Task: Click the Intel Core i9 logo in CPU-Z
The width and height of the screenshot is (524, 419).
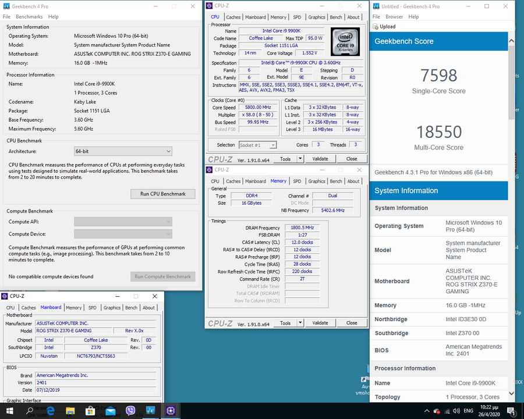Action: (345, 41)
